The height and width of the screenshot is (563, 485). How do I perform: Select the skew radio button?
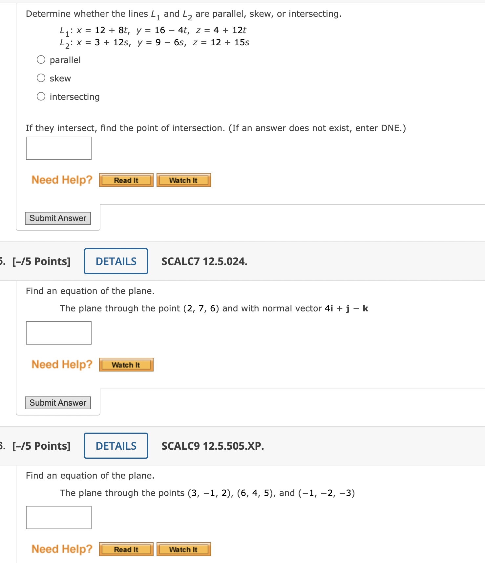pyautogui.click(x=41, y=78)
